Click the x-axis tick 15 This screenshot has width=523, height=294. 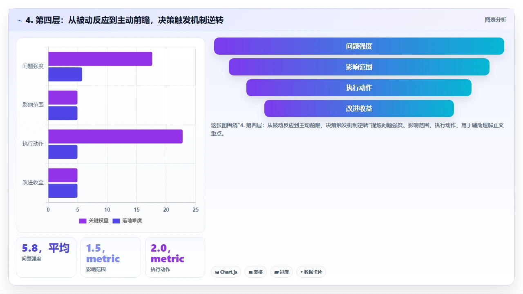(136, 210)
